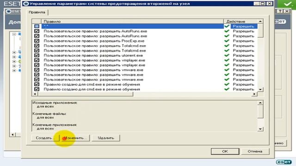Sort by the Правило column header
This screenshot has height=166, width=296.
(132, 21)
